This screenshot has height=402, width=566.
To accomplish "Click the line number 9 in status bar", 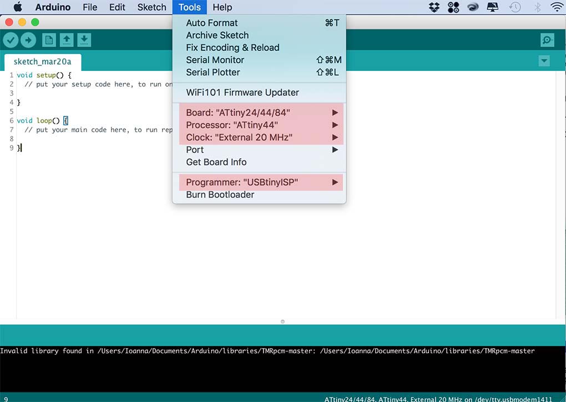I will [x=6, y=399].
